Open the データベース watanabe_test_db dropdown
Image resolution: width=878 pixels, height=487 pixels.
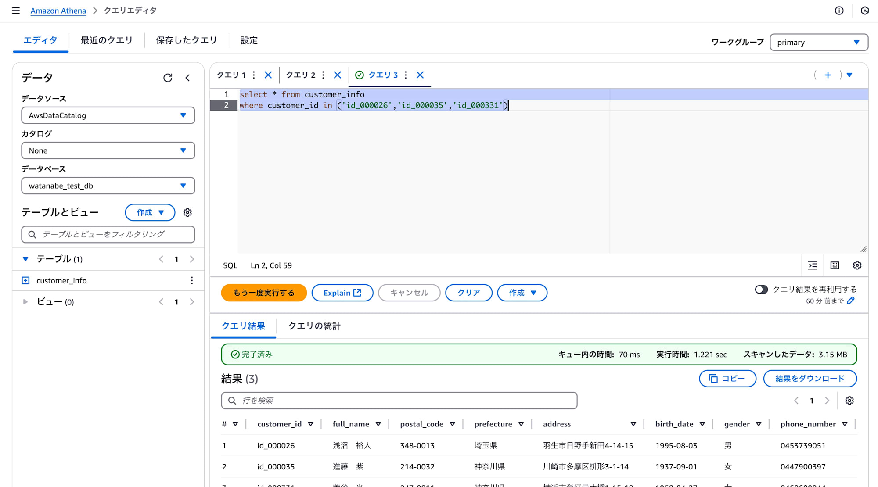(108, 186)
